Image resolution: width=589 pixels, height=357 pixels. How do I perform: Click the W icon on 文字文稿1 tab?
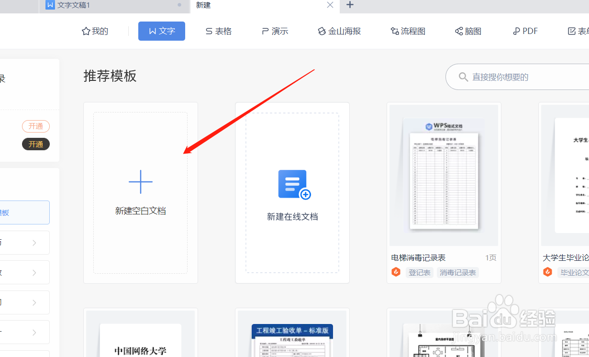pos(50,5)
